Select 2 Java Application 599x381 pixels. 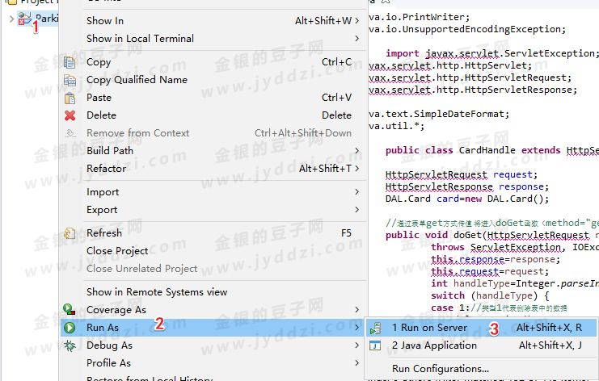481,345
